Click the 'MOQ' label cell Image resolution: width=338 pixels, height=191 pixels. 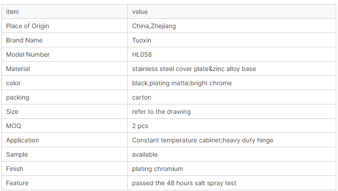(64, 126)
